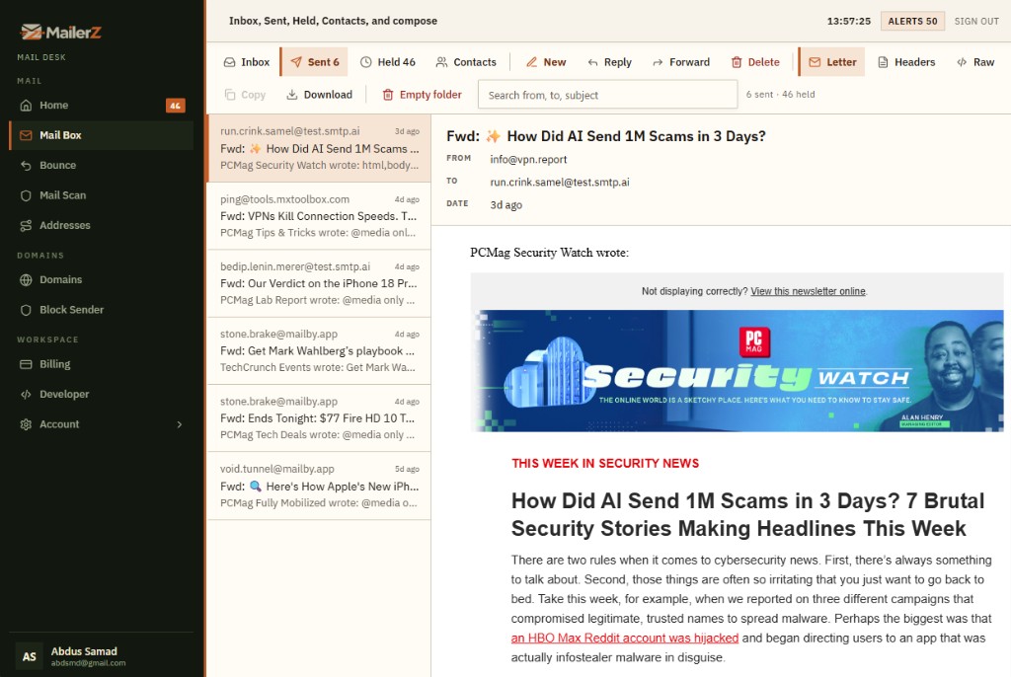Click the Delete trash icon
Image resolution: width=1011 pixels, height=677 pixels.
(x=737, y=62)
